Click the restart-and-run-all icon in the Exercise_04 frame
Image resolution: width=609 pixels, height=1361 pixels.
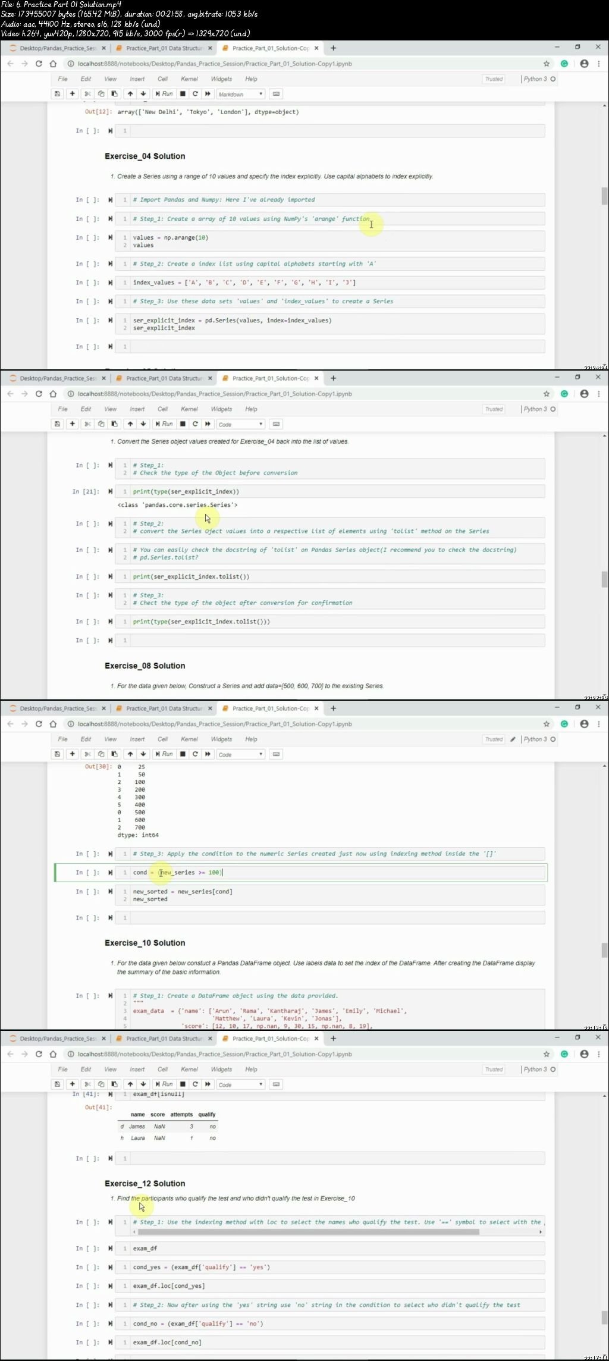(x=208, y=94)
